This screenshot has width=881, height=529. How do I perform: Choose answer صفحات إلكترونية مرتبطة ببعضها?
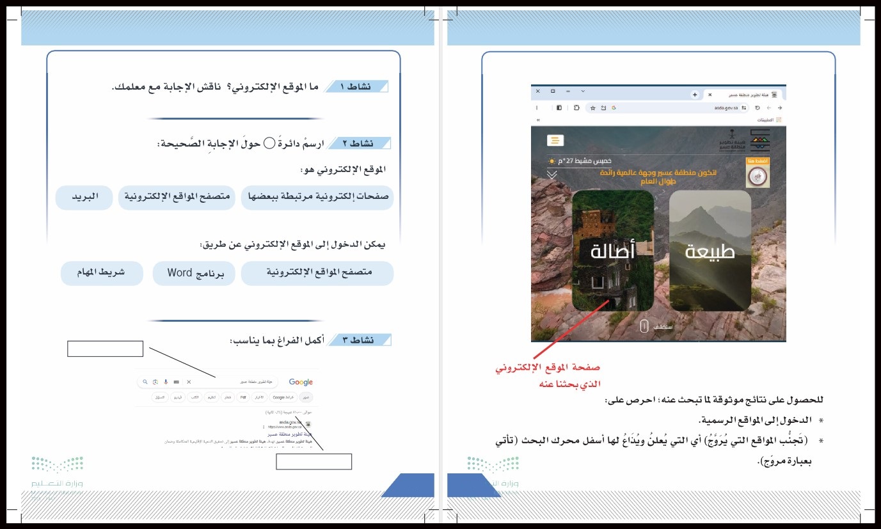(x=317, y=198)
